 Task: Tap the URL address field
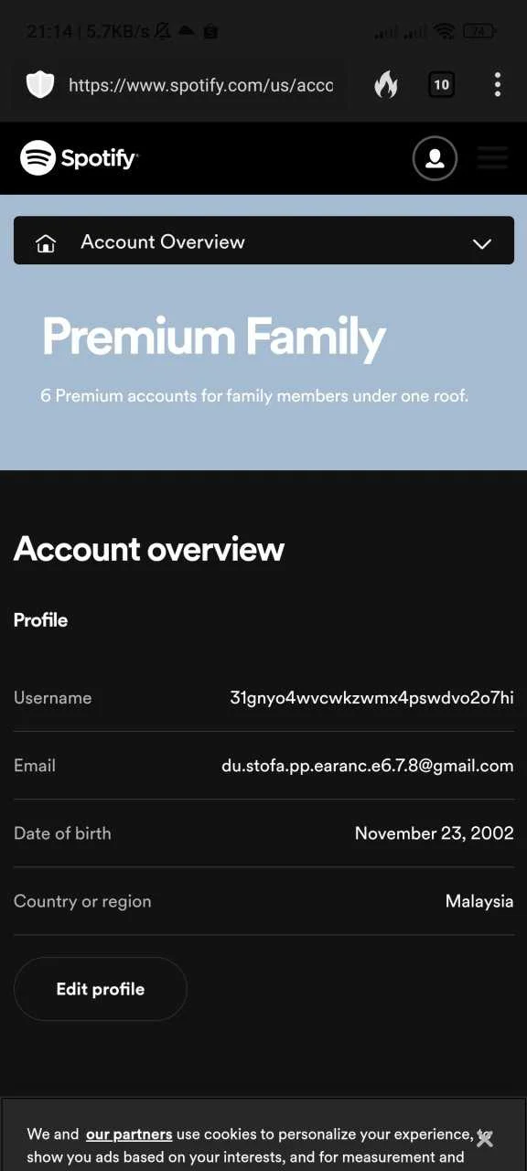pos(200,86)
